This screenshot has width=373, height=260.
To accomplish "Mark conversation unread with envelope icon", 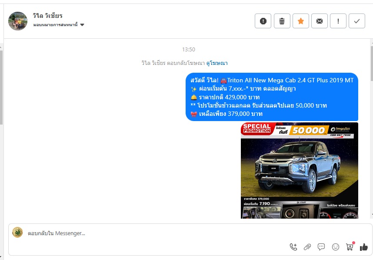I will coord(320,21).
